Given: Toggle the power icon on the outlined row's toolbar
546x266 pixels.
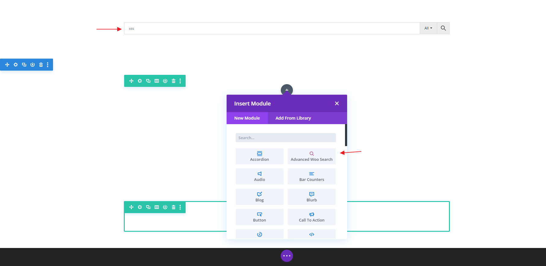Looking at the screenshot, I should pos(165,207).
